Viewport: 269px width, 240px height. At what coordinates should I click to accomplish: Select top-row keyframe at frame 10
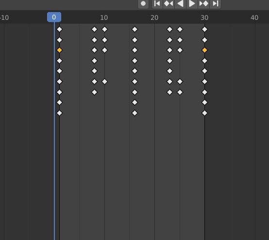tap(104, 29)
